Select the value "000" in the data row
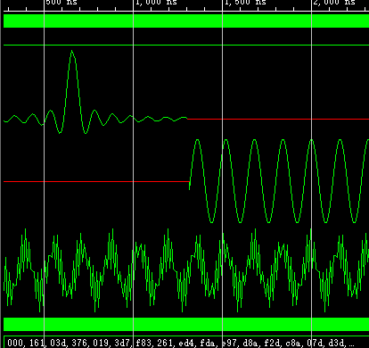This screenshot has height=348, width=369. [15, 343]
